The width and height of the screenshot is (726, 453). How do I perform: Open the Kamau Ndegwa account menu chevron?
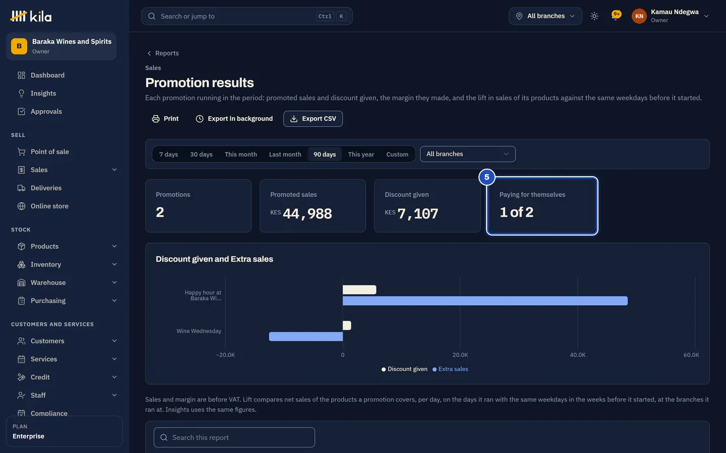click(706, 16)
